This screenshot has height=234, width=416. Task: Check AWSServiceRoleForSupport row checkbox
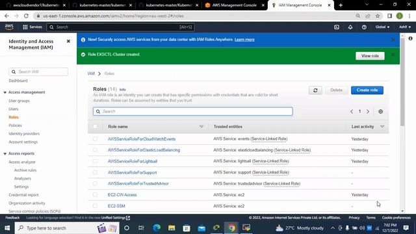coord(96,172)
